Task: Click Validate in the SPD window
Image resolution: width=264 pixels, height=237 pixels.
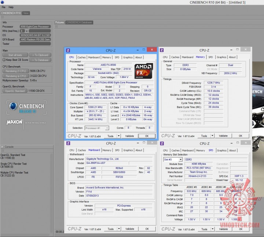Action: coord(223,229)
